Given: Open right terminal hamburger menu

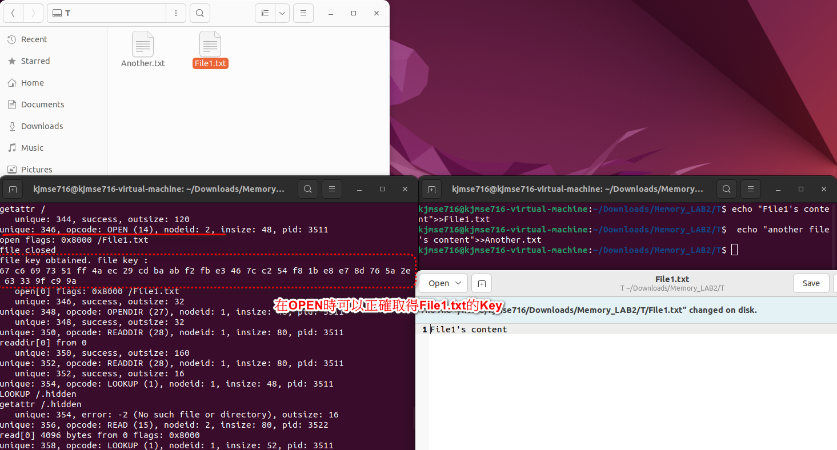Looking at the screenshot, I should (750, 189).
